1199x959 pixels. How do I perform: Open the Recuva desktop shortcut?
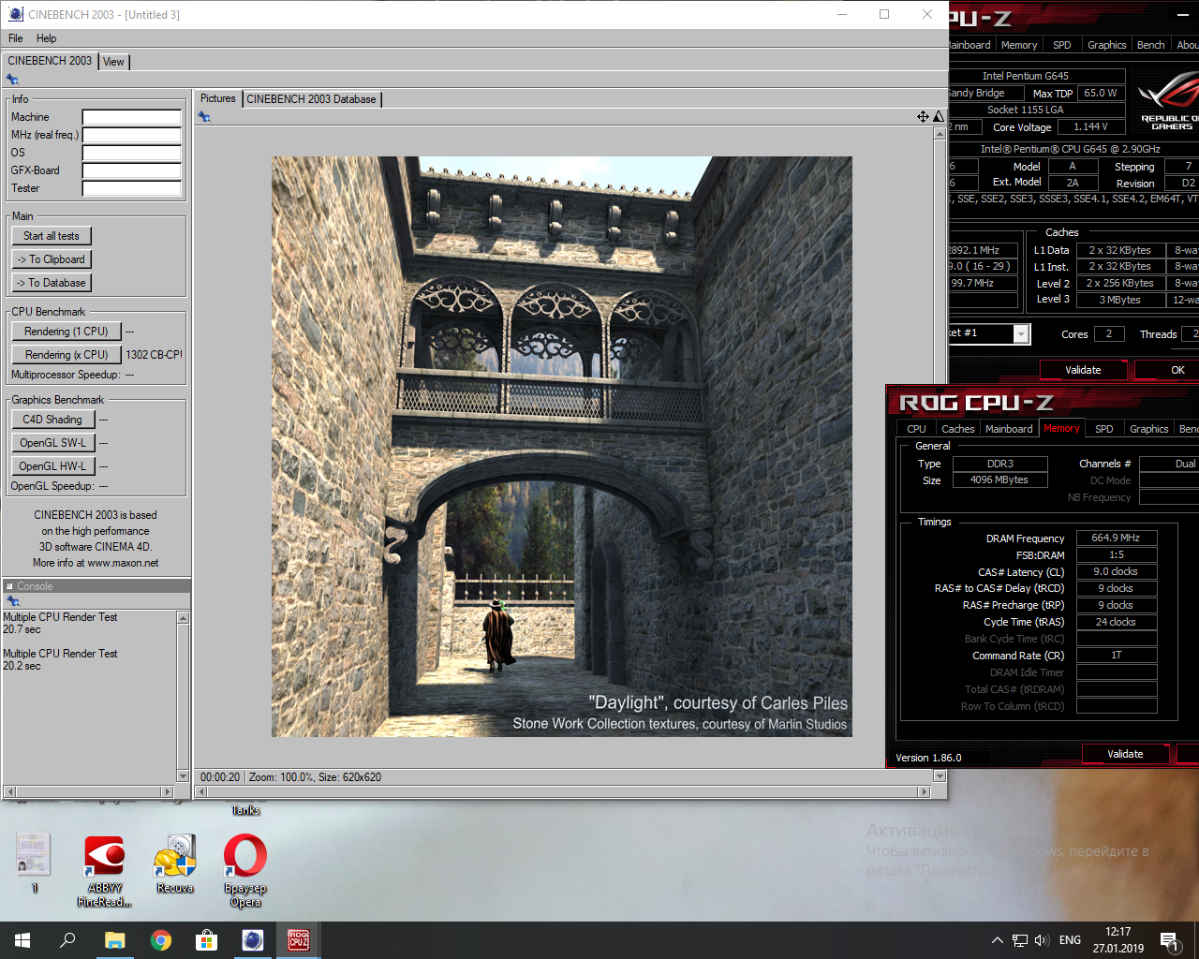[x=175, y=863]
